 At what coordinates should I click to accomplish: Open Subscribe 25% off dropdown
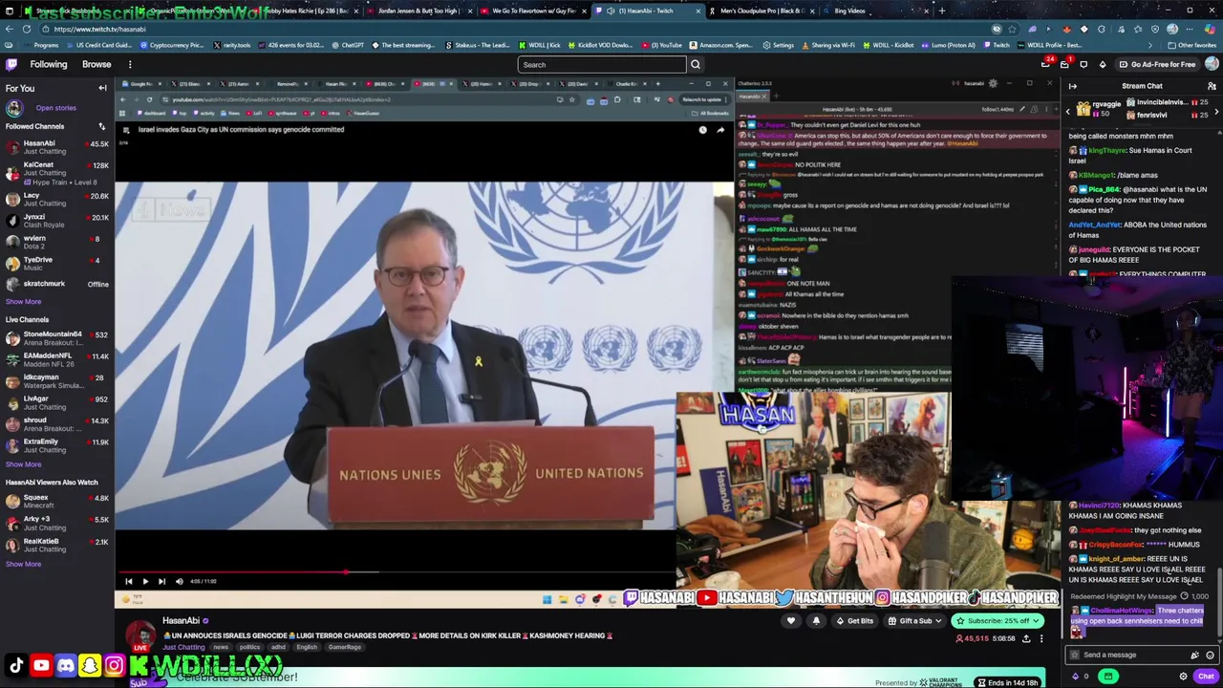[x=998, y=621]
